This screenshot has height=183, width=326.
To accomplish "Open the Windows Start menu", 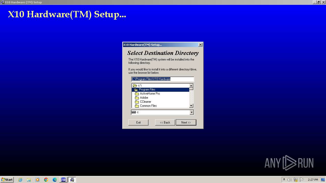I will (x=7, y=179).
